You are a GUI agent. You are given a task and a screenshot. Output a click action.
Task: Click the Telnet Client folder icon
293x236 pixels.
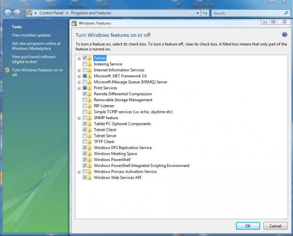(90, 130)
